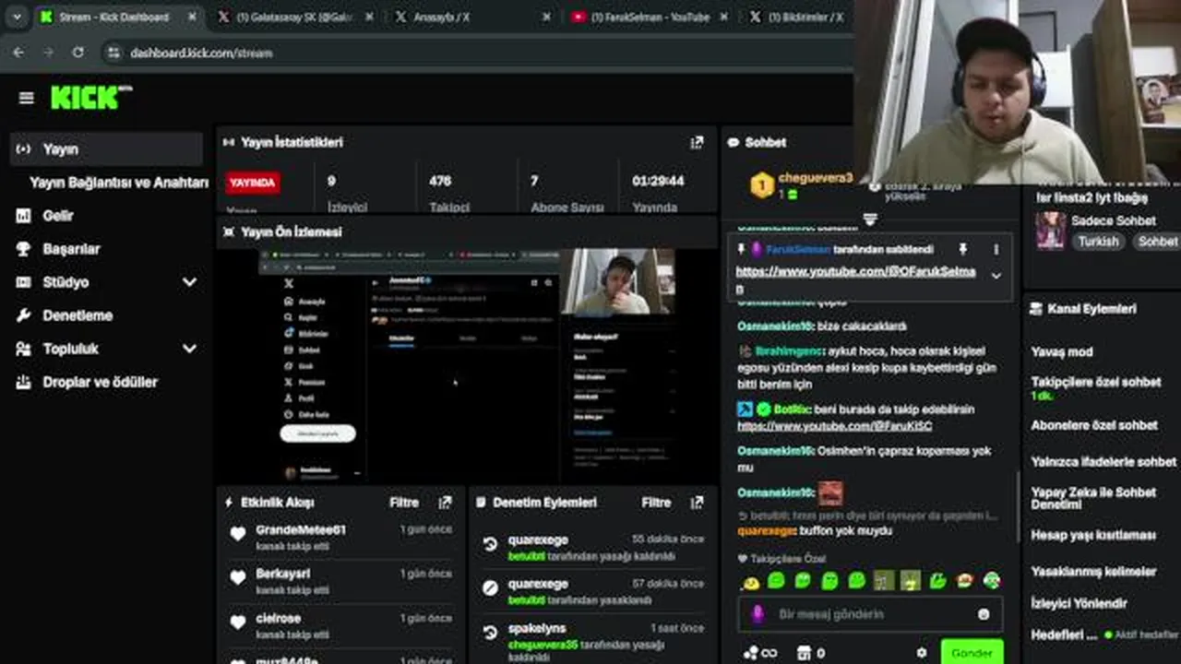The height and width of the screenshot is (664, 1181).
Task: Click the Turkish language tag
Action: (x=1098, y=242)
